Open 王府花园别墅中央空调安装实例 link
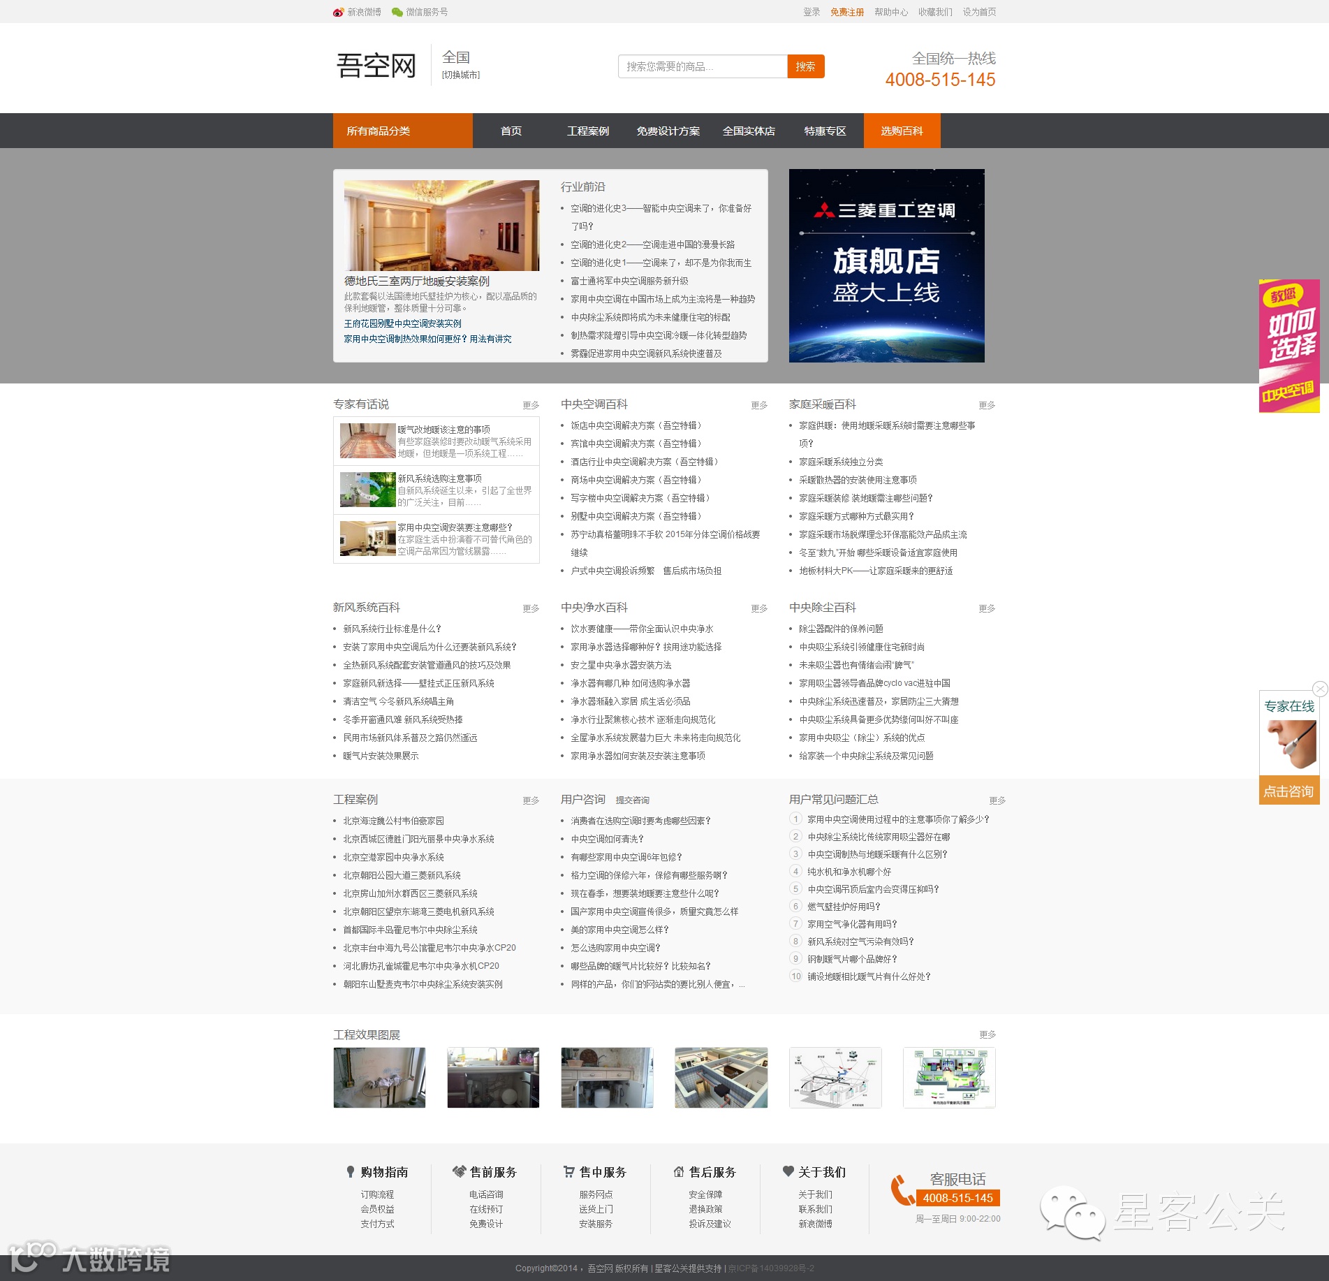The image size is (1329, 1281). click(402, 323)
